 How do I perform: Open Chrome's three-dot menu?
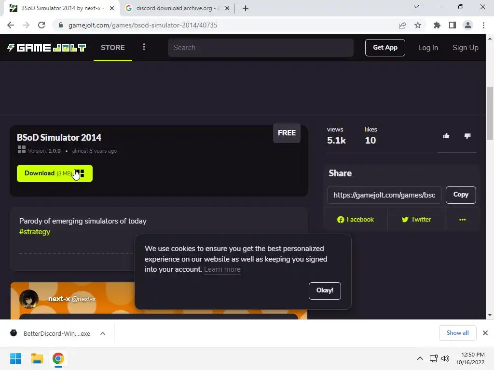(x=483, y=25)
